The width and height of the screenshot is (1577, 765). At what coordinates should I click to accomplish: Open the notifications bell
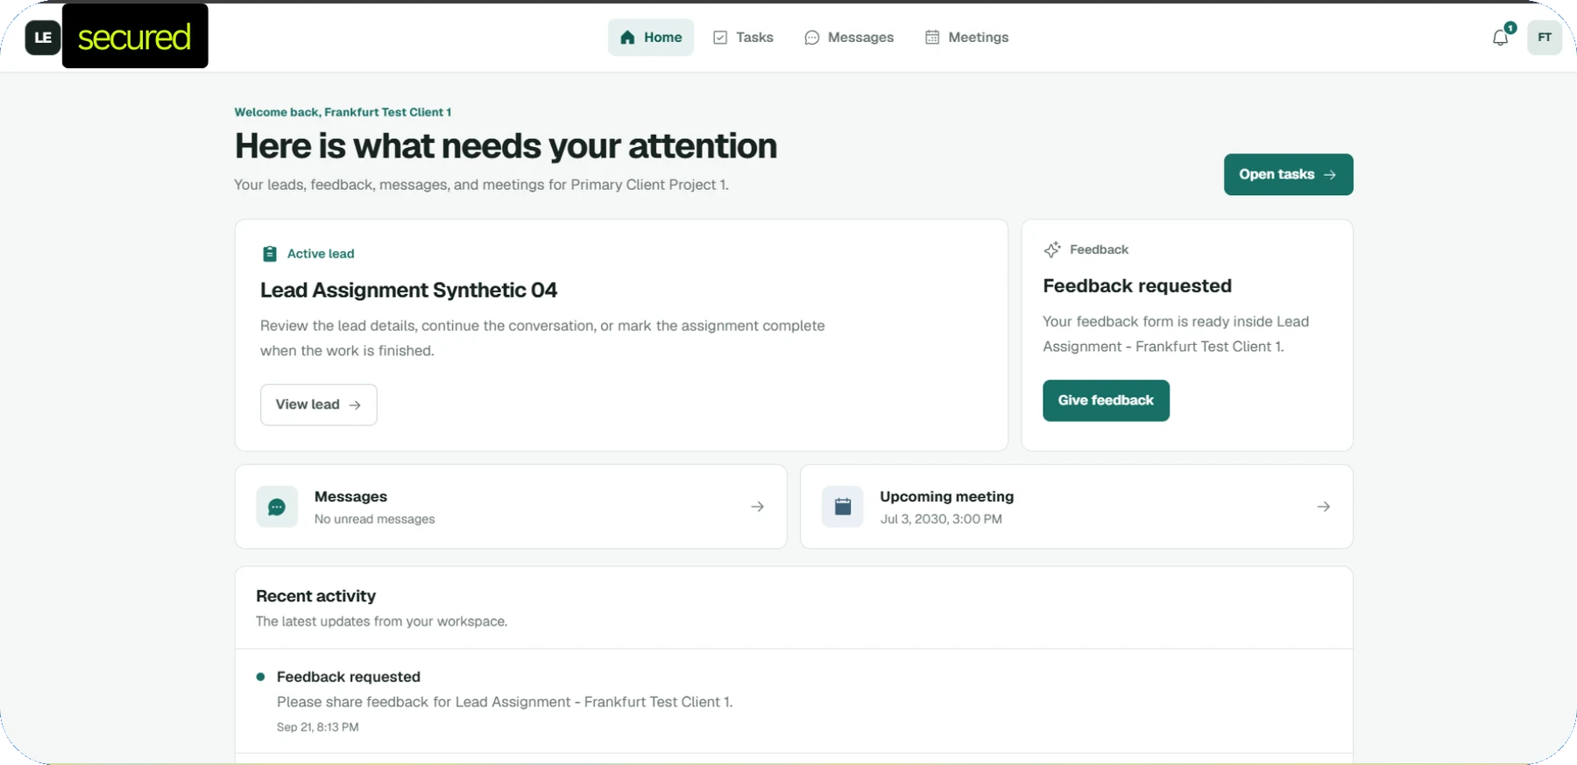pos(1501,38)
